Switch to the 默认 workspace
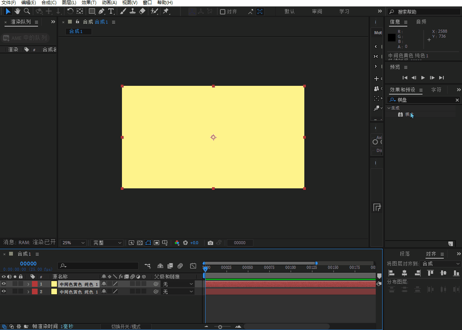The image size is (462, 330). pyautogui.click(x=290, y=11)
